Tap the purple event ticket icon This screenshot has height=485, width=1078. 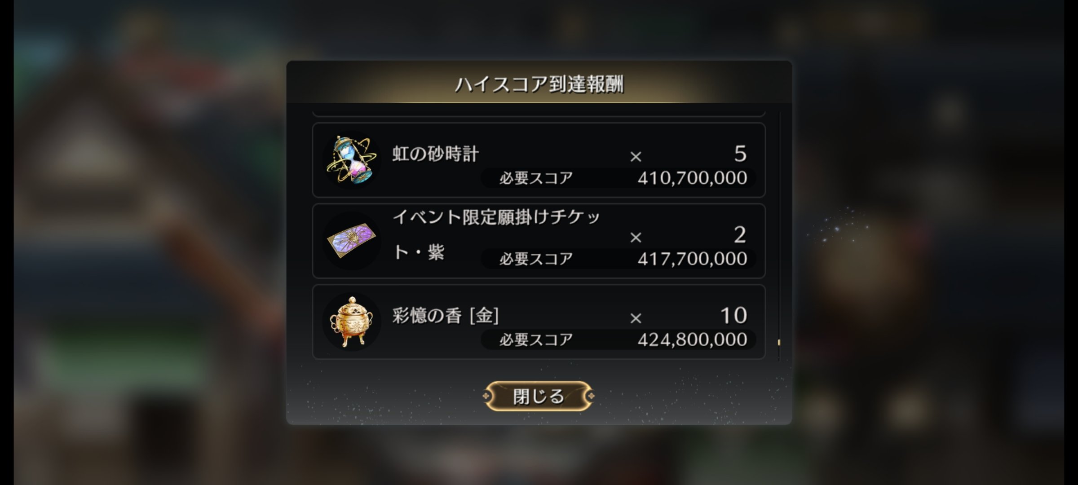(351, 241)
